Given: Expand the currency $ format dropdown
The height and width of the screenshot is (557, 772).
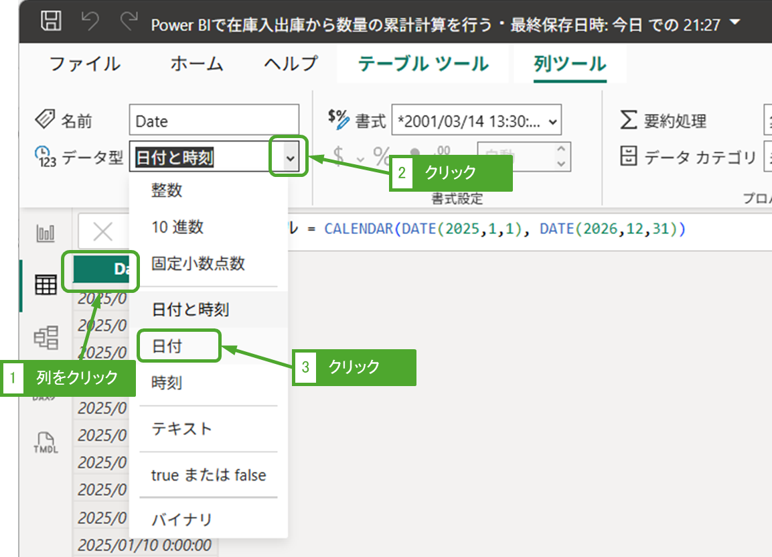Looking at the screenshot, I should [x=360, y=158].
